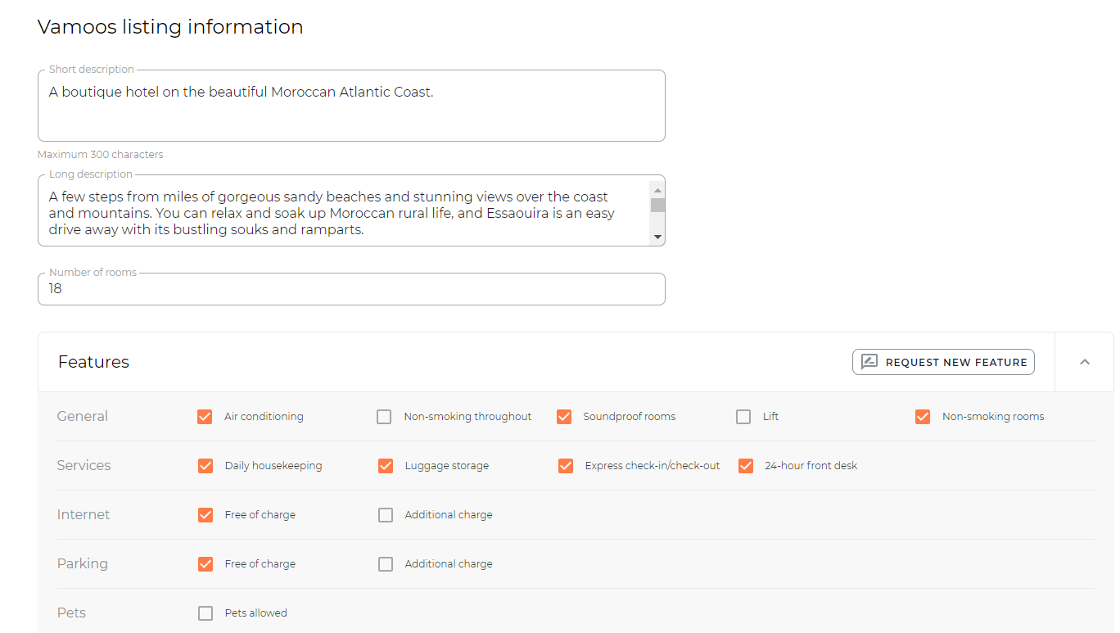Click the Features section heading

pyautogui.click(x=93, y=362)
